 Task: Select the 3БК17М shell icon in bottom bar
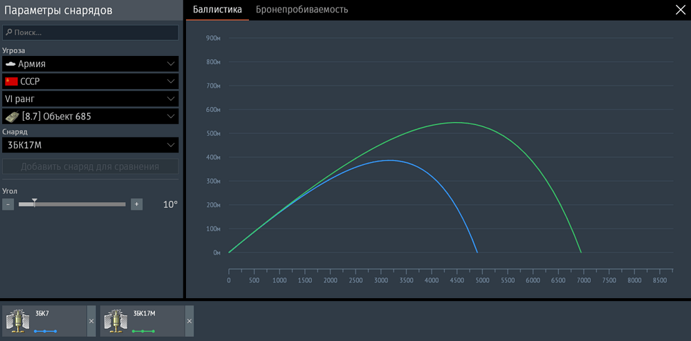coord(113,321)
